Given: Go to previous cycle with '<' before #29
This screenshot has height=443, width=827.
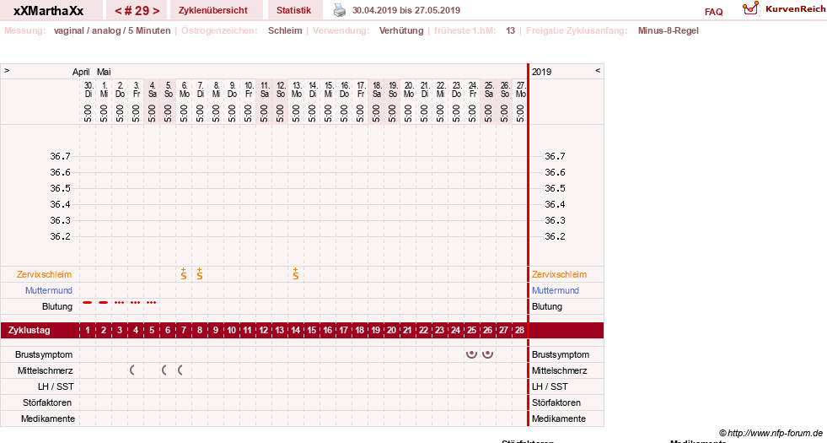Looking at the screenshot, I should tap(118, 11).
